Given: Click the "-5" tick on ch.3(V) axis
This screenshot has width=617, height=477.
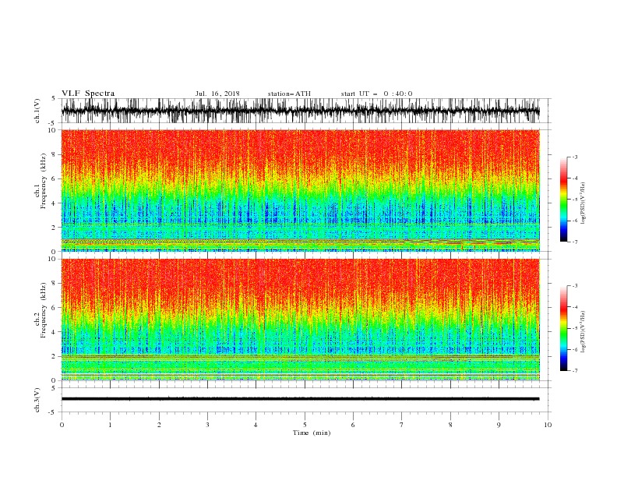Looking at the screenshot, I should coord(52,412).
